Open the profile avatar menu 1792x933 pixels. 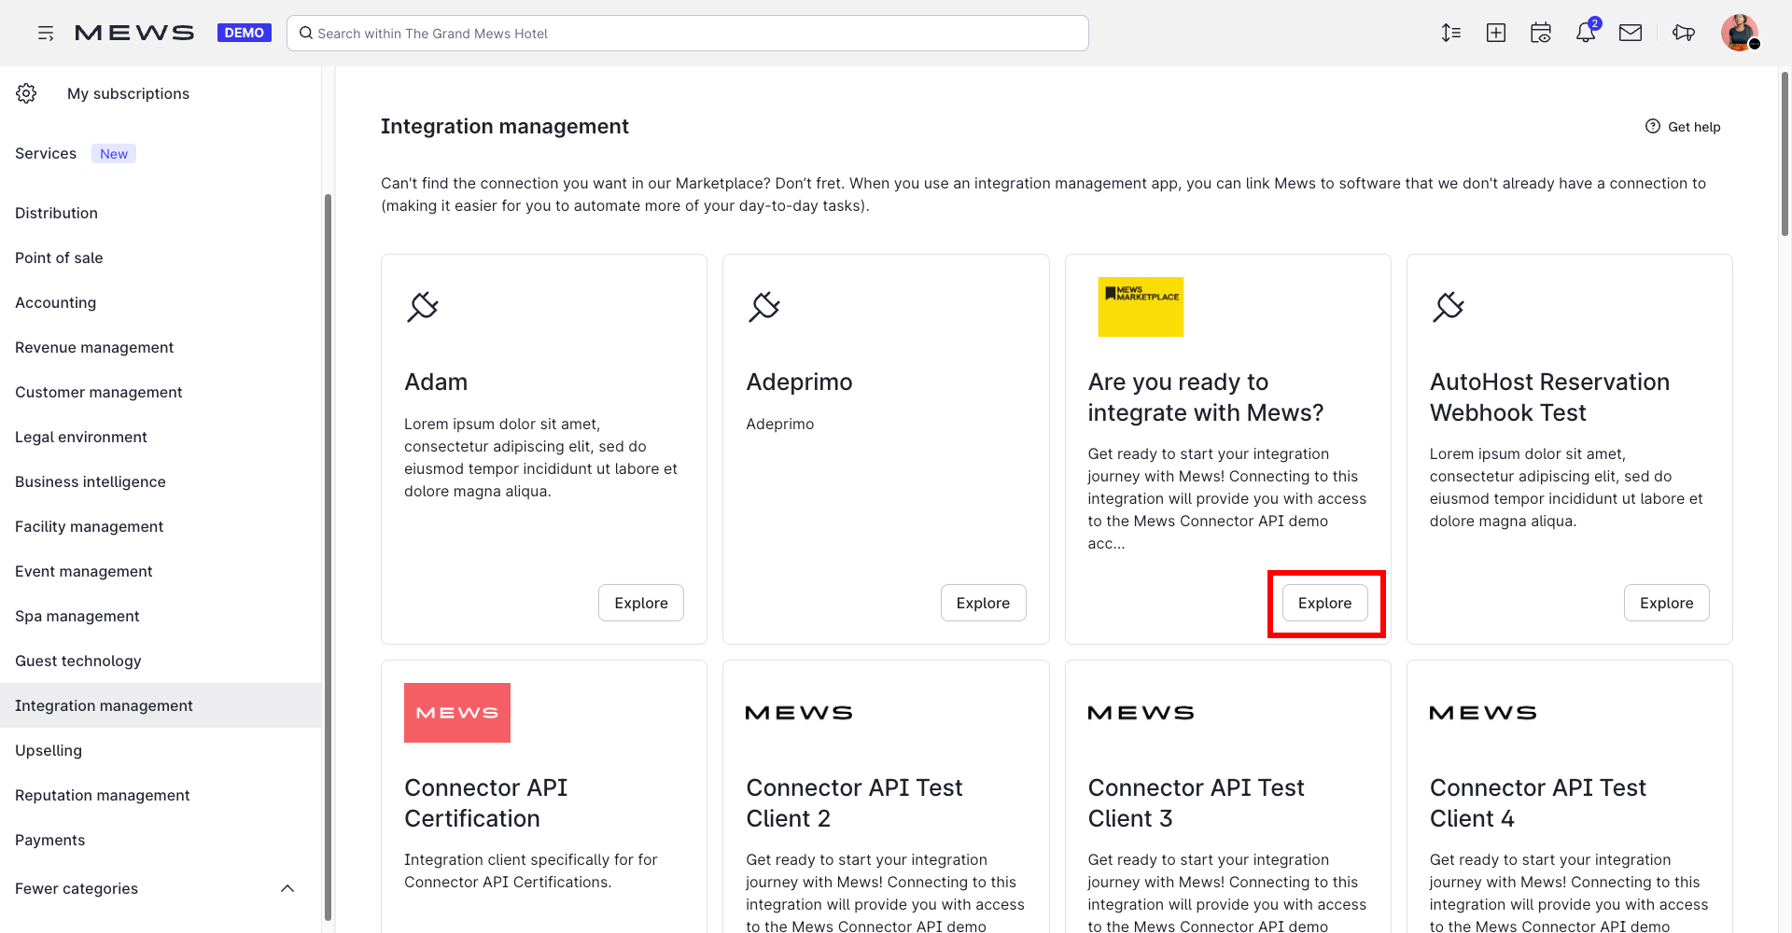click(1740, 32)
